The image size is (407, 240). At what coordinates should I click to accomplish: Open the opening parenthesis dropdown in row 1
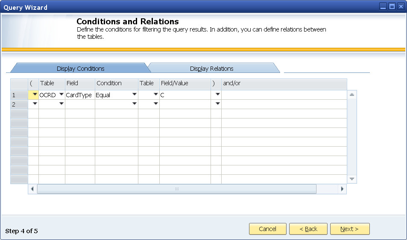click(x=35, y=95)
